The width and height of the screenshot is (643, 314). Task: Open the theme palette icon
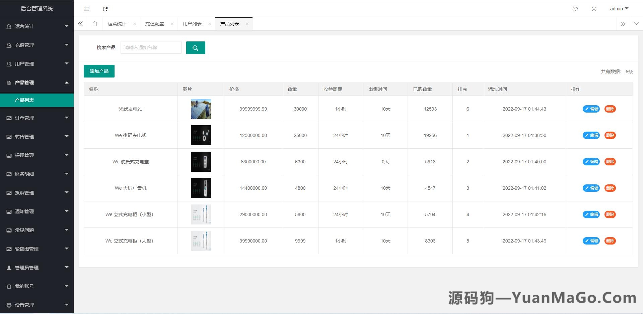coord(575,9)
